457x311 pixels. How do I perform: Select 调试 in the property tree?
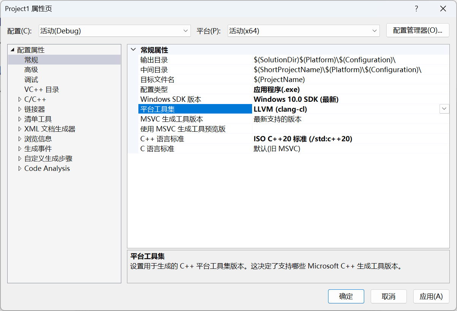click(31, 80)
